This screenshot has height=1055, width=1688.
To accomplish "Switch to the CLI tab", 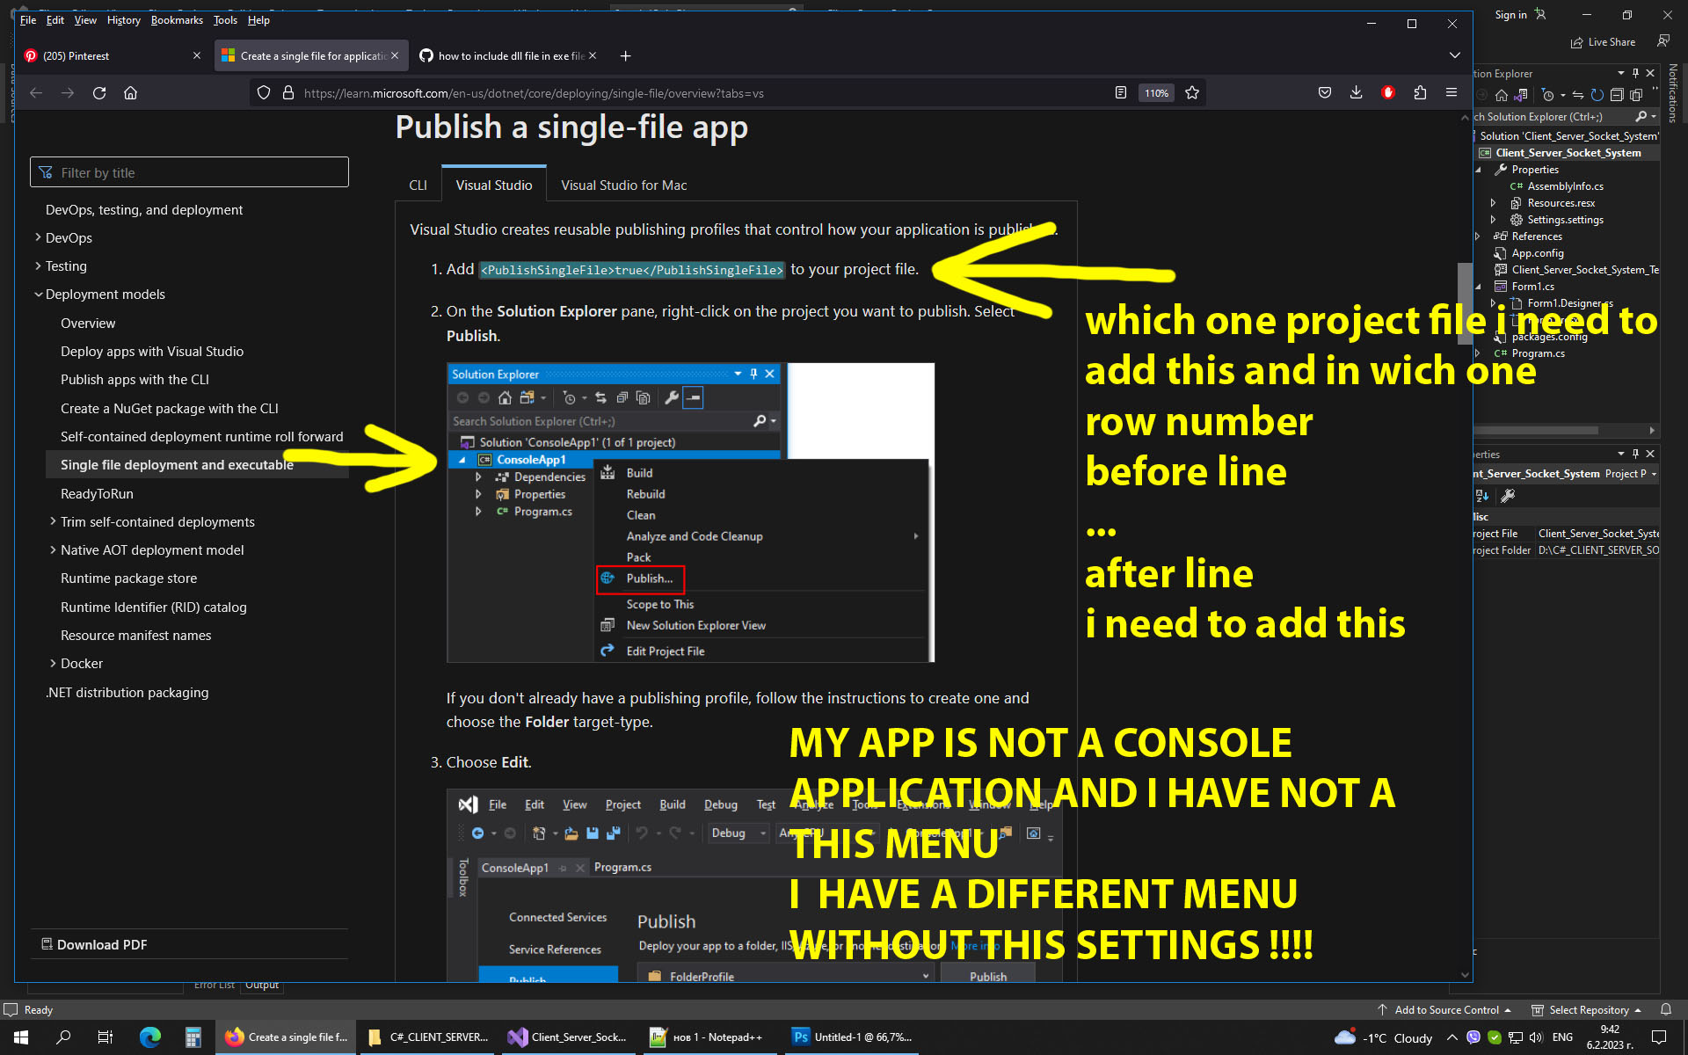I will pyautogui.click(x=418, y=186).
